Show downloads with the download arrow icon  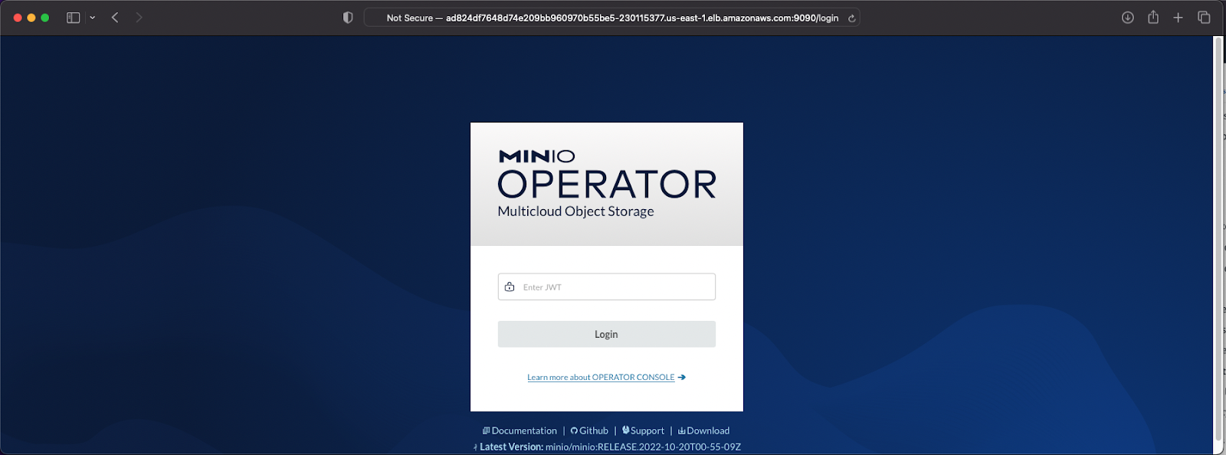[1127, 18]
